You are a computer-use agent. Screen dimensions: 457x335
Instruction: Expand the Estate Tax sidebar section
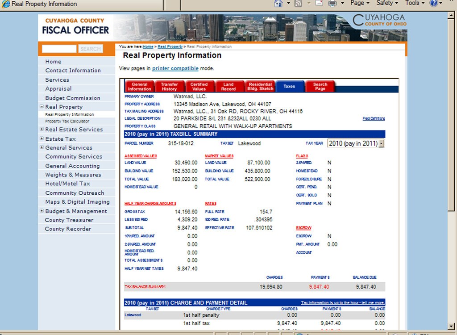(42, 139)
